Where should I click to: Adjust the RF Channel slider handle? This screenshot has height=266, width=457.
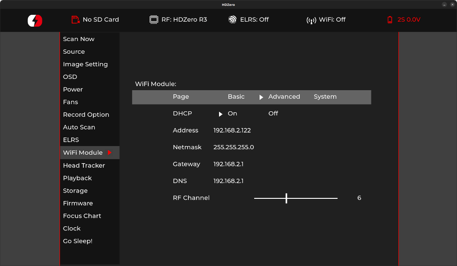(x=286, y=198)
